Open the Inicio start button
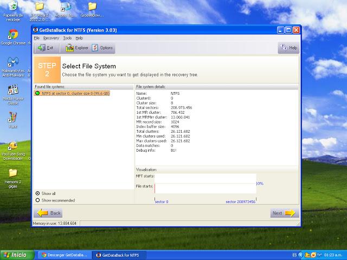The image size is (347, 260). click(15, 255)
